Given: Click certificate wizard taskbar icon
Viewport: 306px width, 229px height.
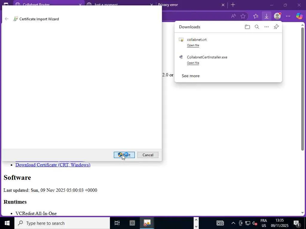Looking at the screenshot, I should [x=147, y=223].
